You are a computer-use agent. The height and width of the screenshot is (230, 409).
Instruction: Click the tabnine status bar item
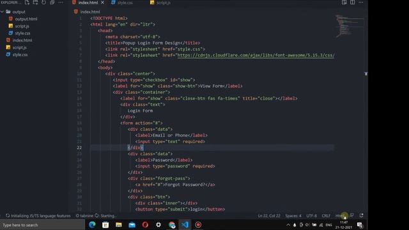click(x=84, y=216)
